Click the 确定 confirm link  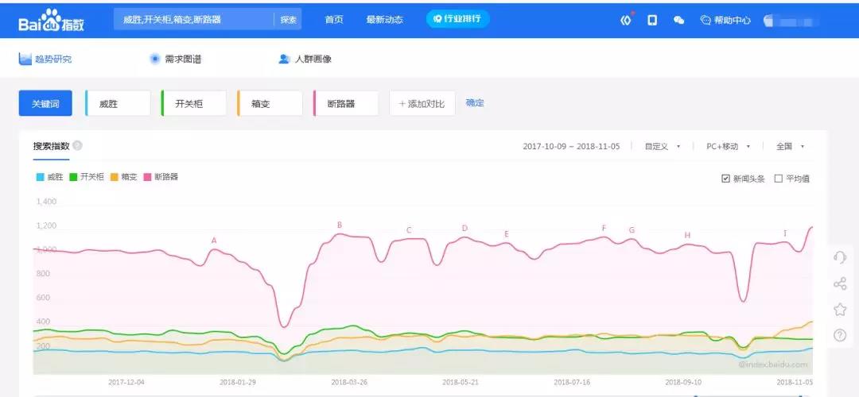(x=475, y=103)
